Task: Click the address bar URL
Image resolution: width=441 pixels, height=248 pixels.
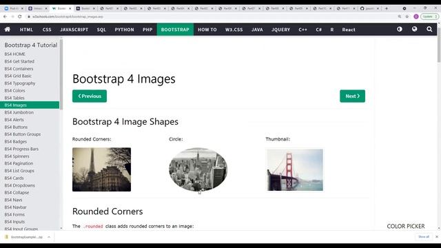Action: 68,17
